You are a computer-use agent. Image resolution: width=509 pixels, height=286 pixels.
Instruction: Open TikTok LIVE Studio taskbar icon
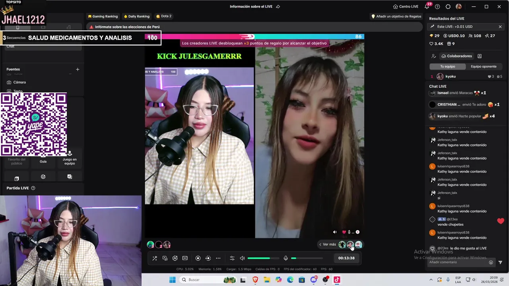337,280
